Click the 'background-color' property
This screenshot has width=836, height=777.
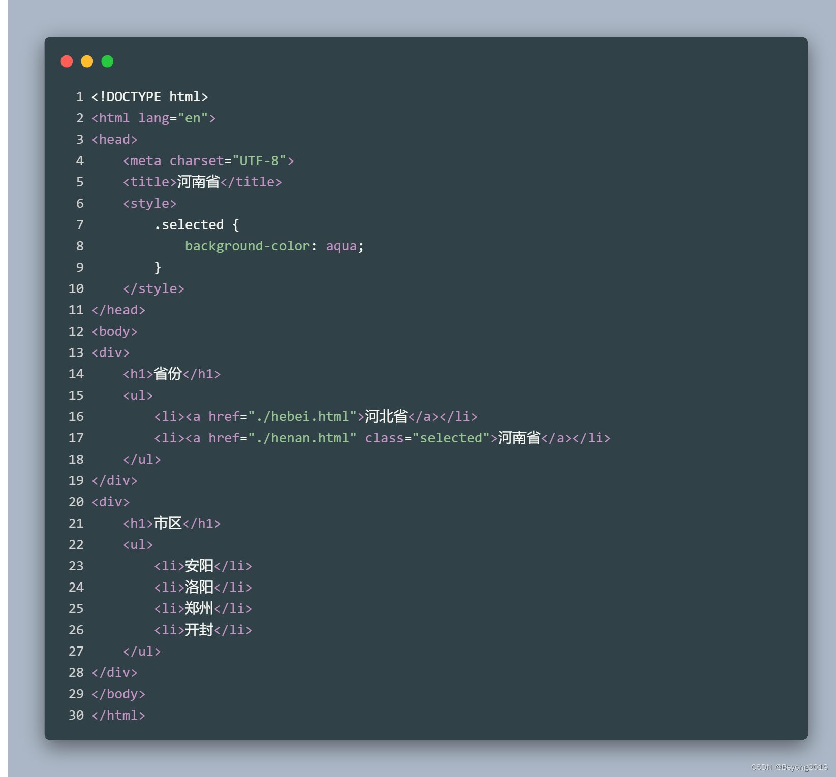pos(247,246)
